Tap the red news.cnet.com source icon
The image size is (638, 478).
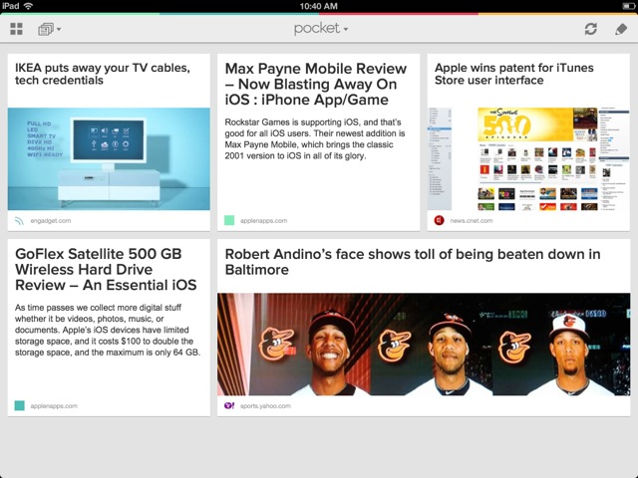(439, 220)
